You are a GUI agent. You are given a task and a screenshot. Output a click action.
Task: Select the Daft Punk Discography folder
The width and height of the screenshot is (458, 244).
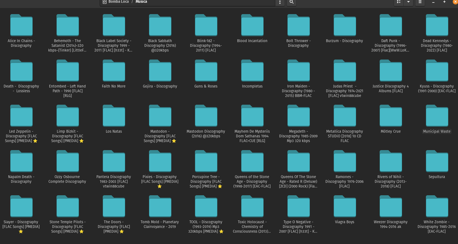[x=391, y=25]
